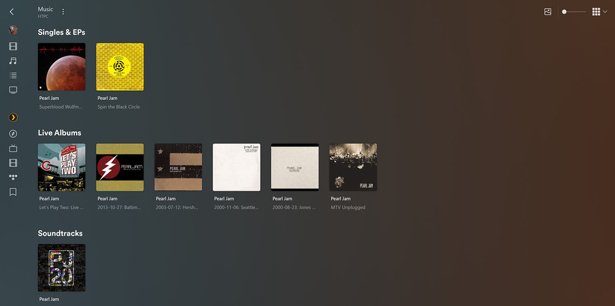Open the Tidal icon in sidebar
Screen dimensions: 615x306
[13, 177]
